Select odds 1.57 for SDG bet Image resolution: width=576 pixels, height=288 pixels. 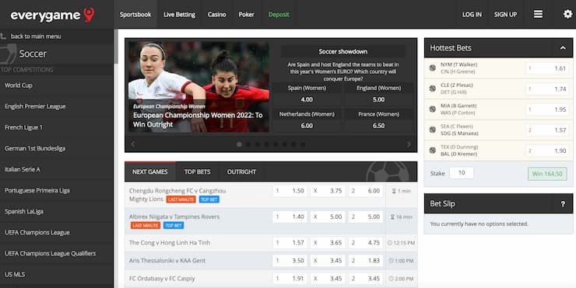[547, 130]
